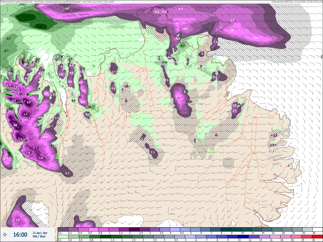
Task: Select the bright red swatch at 30 in bottom legend
Action: (318, 237)
